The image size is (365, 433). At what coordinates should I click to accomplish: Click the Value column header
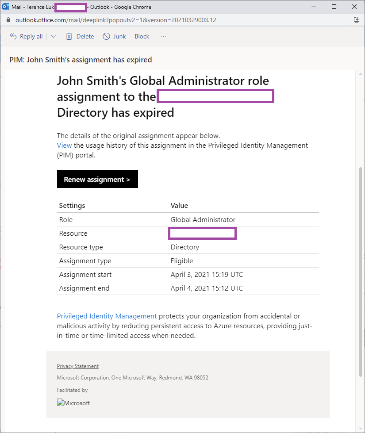(179, 206)
